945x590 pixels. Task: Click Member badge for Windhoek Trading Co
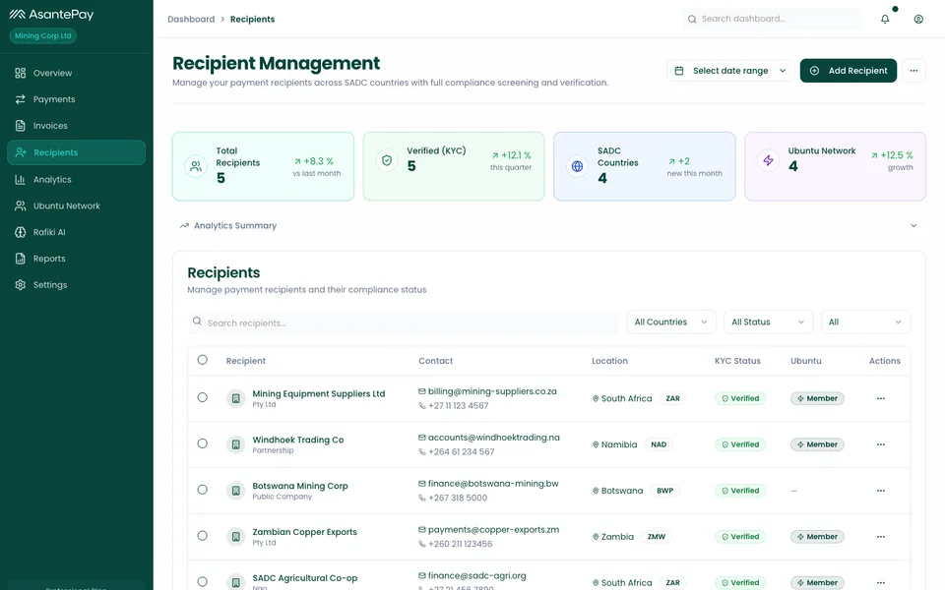(x=817, y=444)
